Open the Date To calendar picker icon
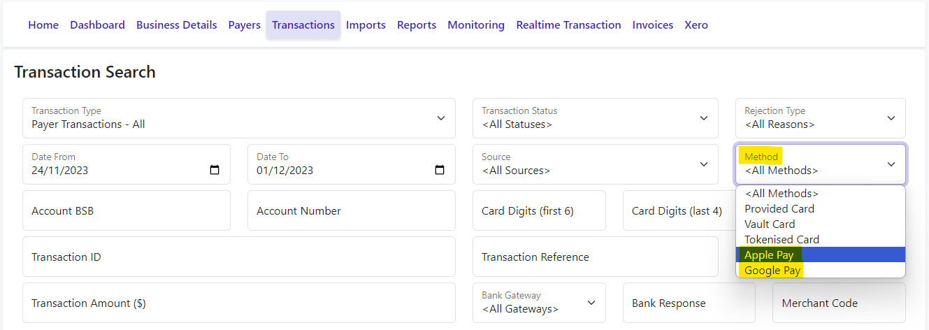The height and width of the screenshot is (330, 929). [x=440, y=170]
